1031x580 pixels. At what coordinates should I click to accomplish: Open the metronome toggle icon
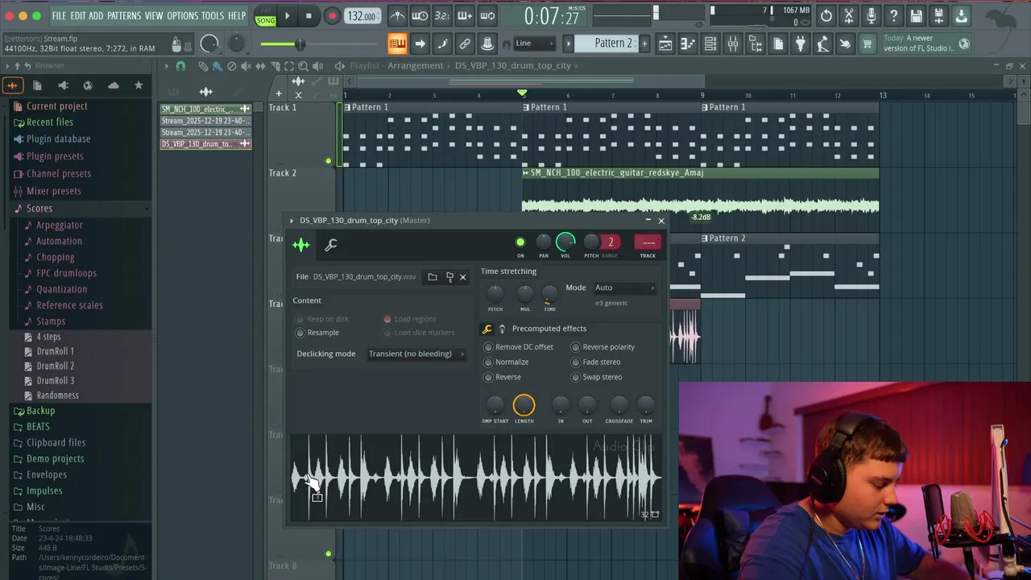398,15
